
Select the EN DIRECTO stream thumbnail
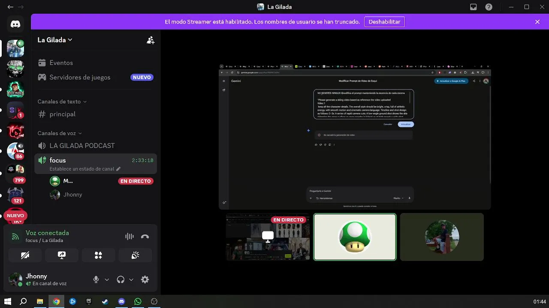click(x=268, y=237)
